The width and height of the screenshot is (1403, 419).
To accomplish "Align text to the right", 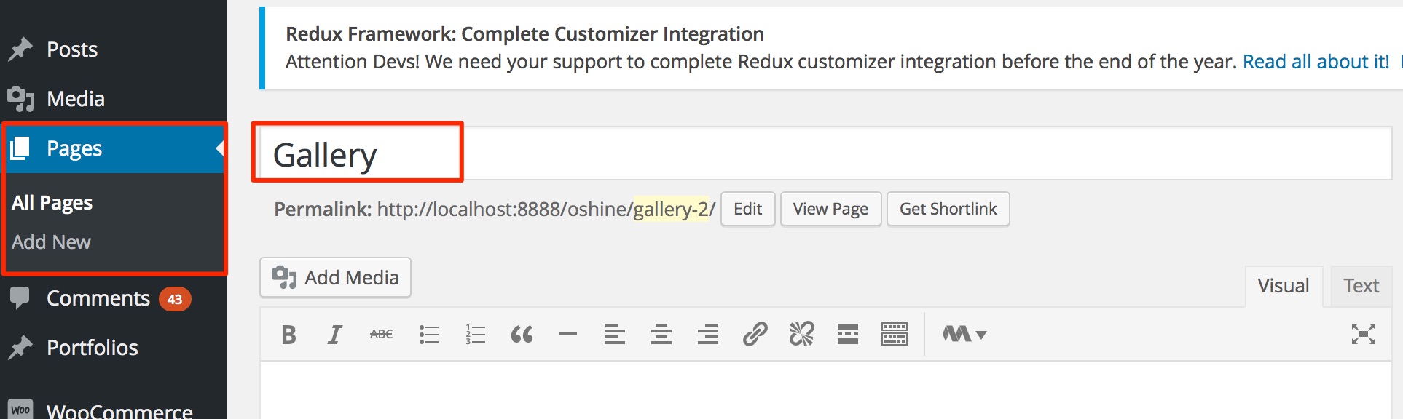I will point(708,335).
